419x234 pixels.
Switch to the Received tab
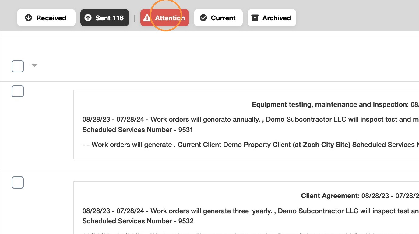click(x=46, y=18)
